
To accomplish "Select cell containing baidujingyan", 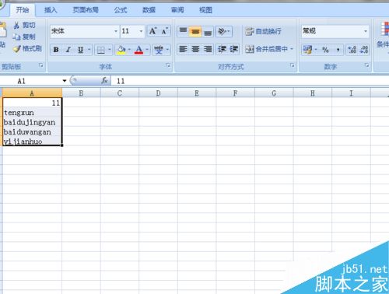I will pyautogui.click(x=32, y=122).
